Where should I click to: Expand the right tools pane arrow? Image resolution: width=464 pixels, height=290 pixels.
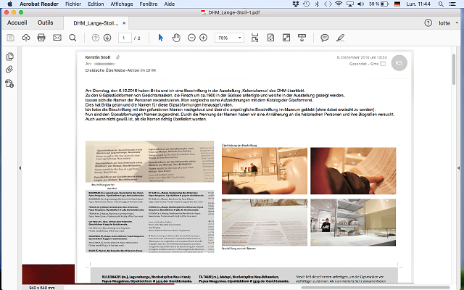tap(458, 167)
